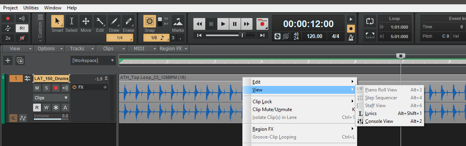Jump to project start (RTZ) button
The width and height of the screenshot is (466, 146).
199,36
